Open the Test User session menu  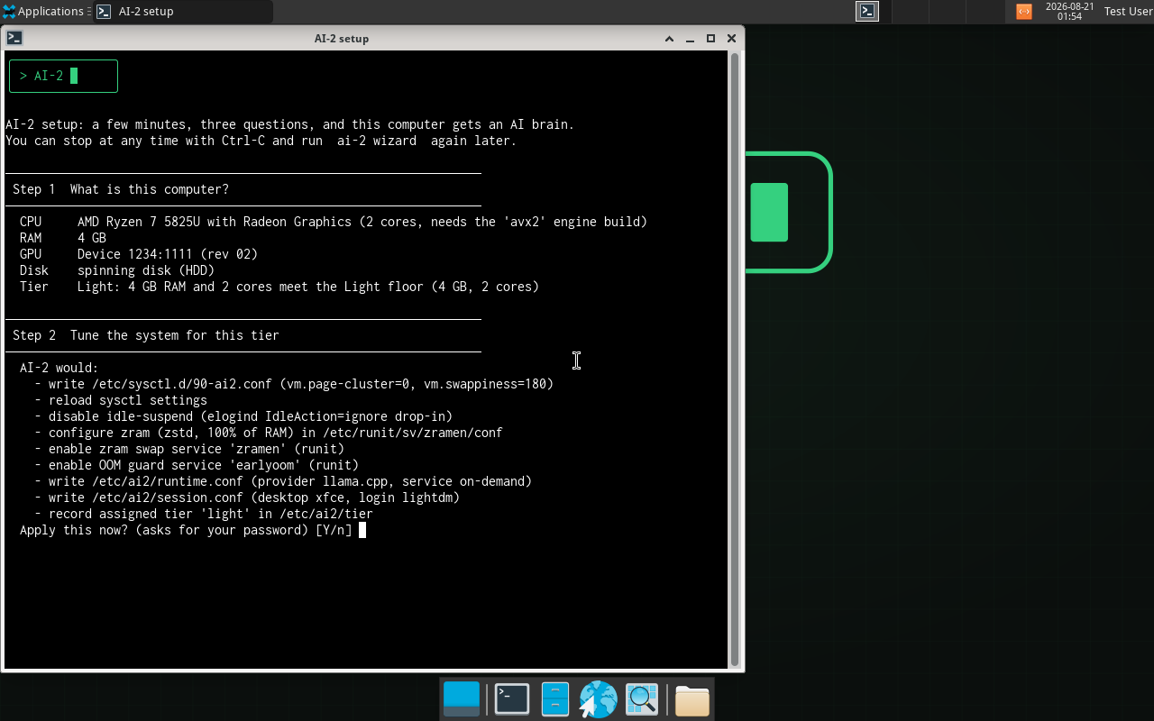point(1128,12)
